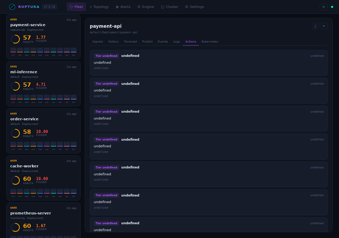Select the Actions tab
Viewport: 339px width, 238px height.
click(191, 42)
